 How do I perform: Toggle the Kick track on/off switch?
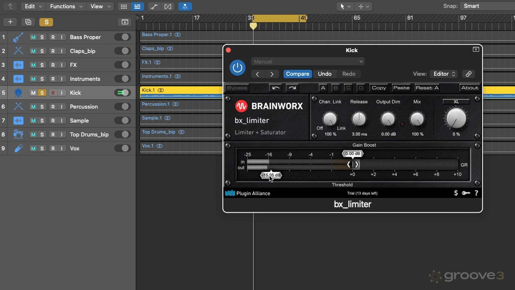(x=123, y=93)
